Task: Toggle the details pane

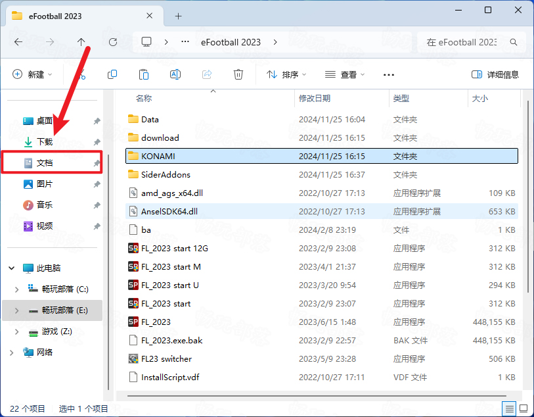Action: [x=495, y=74]
